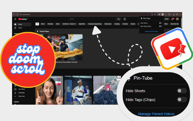Bookmark the page with the star icon

[x=155, y=15]
